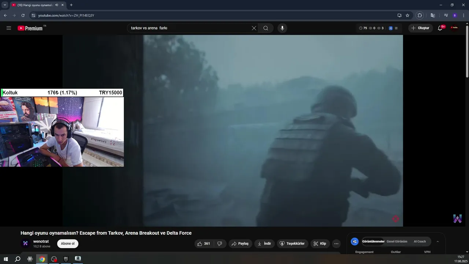Open the Google Translate toolbar icon

tap(433, 15)
